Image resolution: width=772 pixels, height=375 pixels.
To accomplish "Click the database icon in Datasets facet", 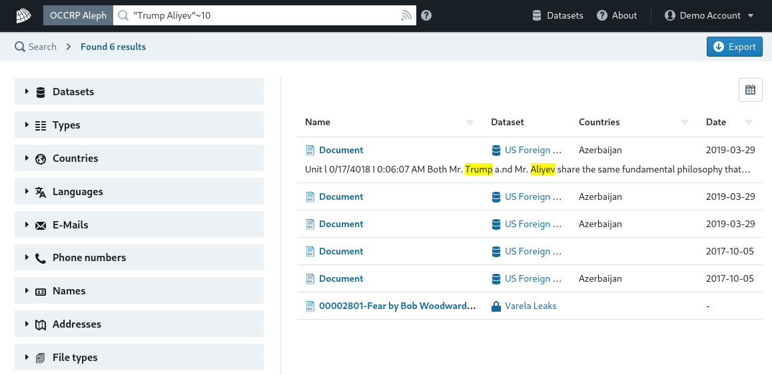I will [x=41, y=92].
